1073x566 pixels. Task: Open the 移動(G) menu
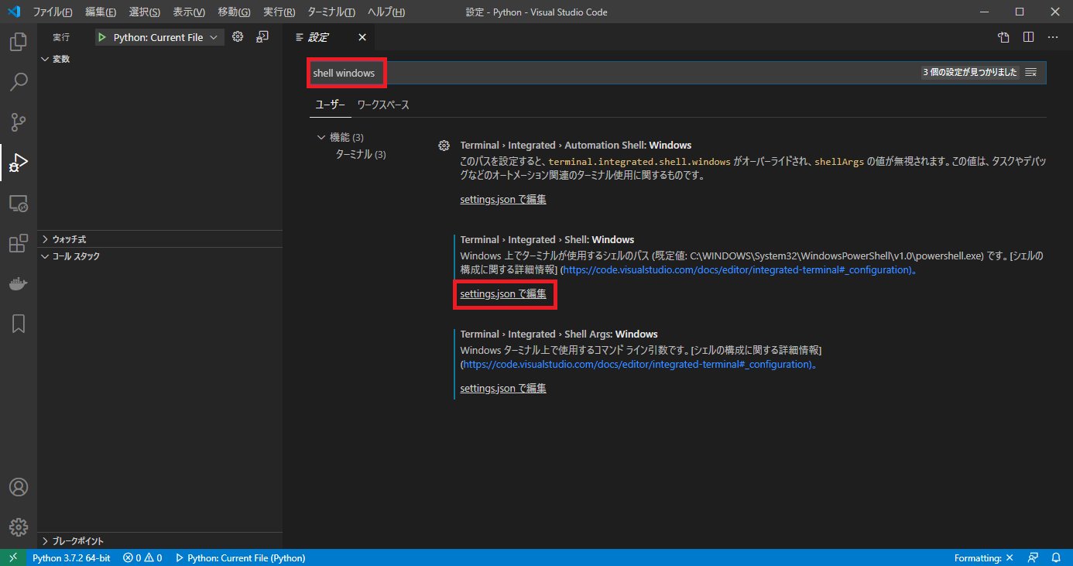point(235,12)
